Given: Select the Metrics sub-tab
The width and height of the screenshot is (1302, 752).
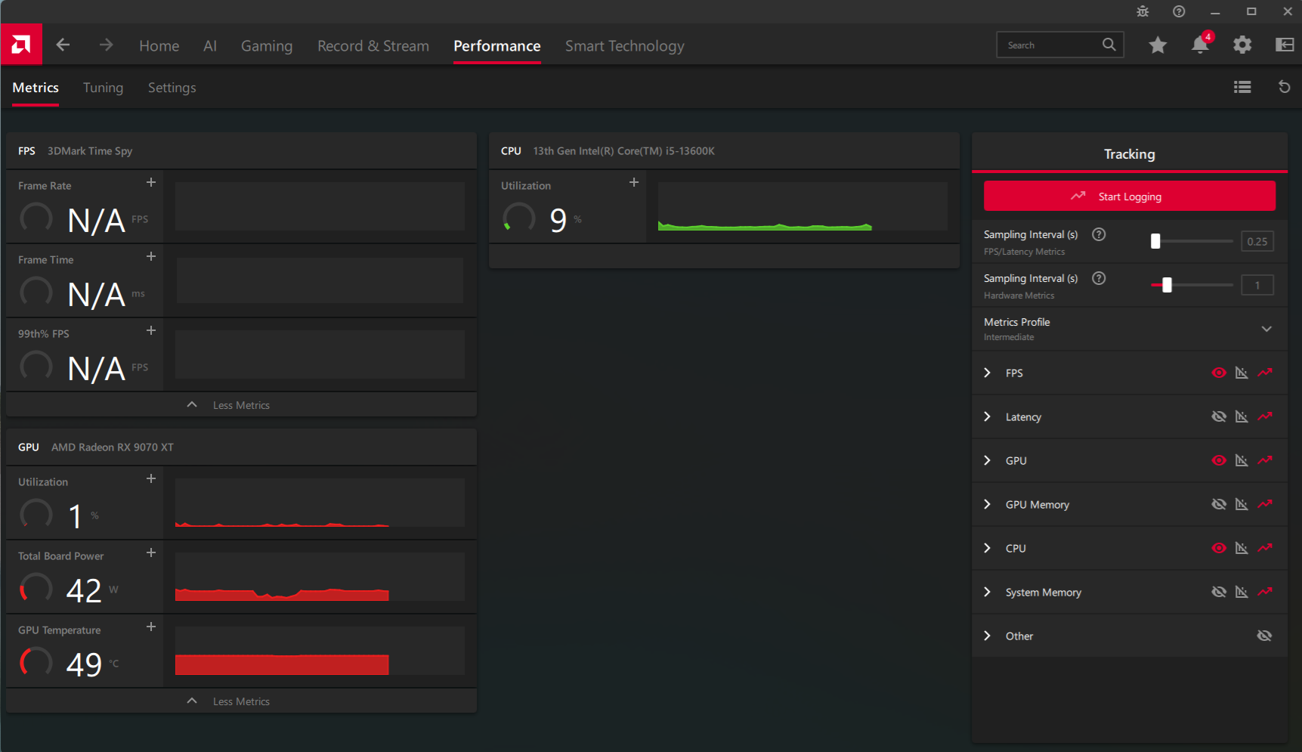Looking at the screenshot, I should click(36, 88).
